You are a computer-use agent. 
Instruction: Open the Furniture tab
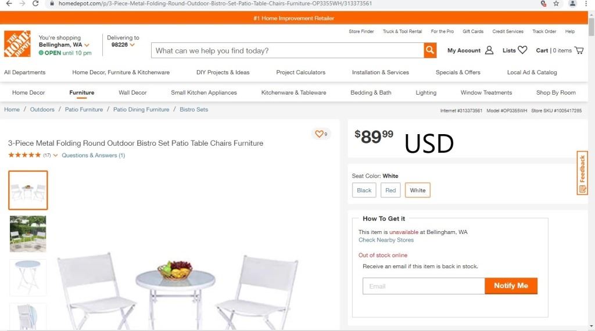pyautogui.click(x=81, y=93)
